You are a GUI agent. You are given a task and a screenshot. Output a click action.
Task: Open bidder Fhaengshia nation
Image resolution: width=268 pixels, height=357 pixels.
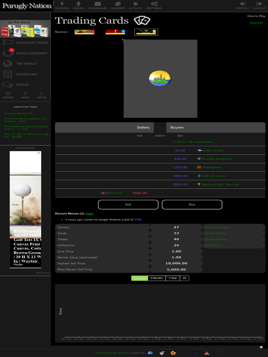point(211,167)
